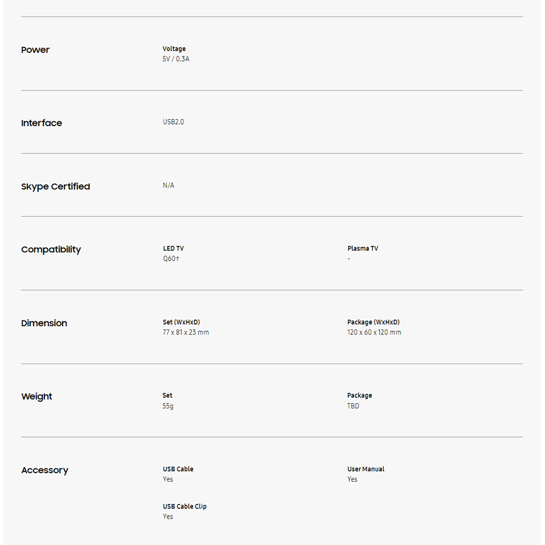
Task: Click the User Manual accessory label
Action: [365, 469]
